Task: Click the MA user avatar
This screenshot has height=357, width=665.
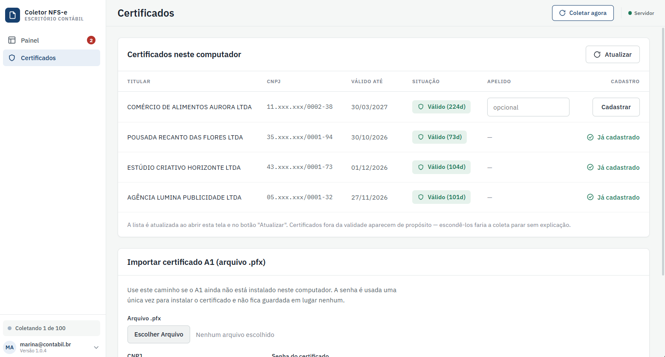Action: [10, 347]
